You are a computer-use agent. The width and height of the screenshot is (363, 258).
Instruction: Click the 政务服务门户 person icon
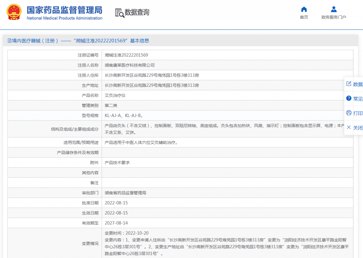pos(334,9)
